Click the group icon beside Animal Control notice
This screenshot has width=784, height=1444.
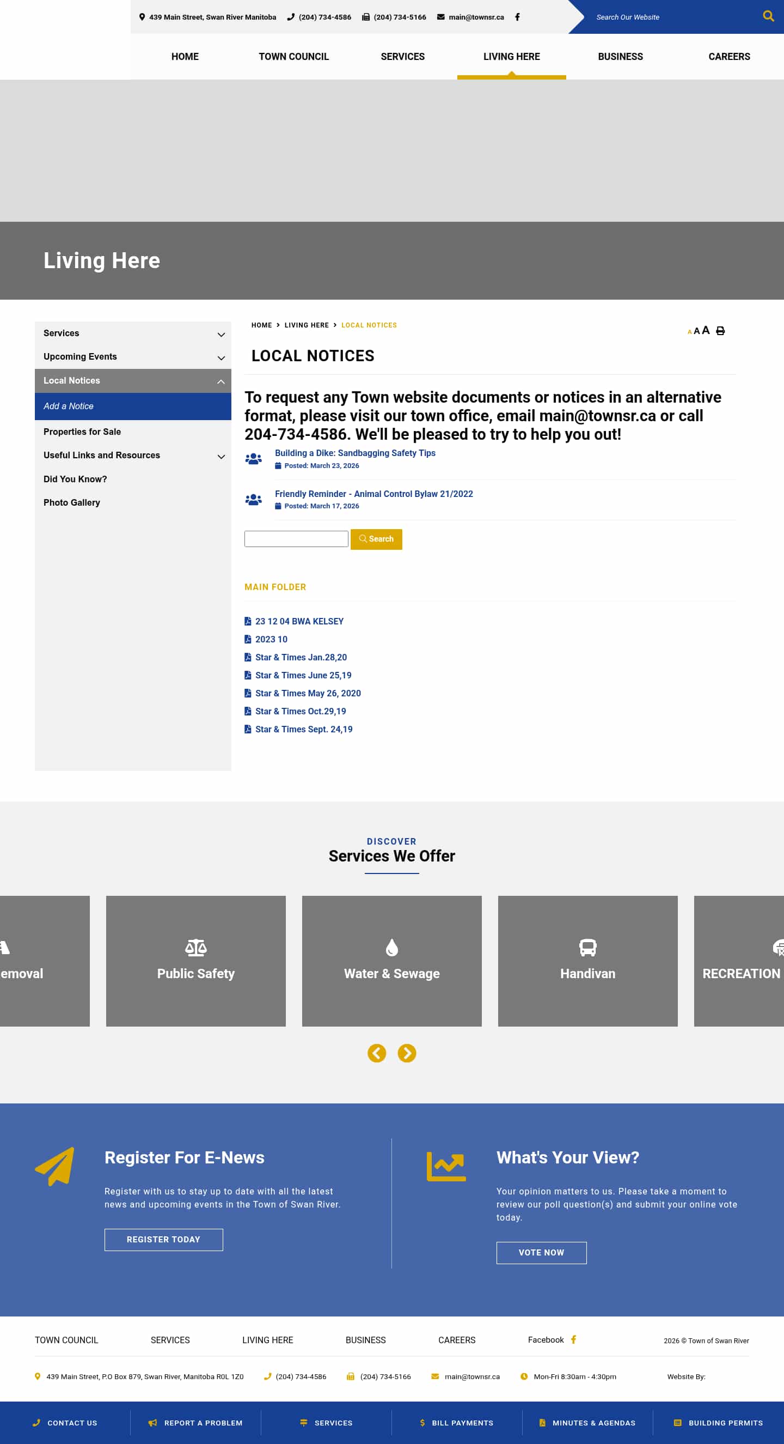coord(254,500)
